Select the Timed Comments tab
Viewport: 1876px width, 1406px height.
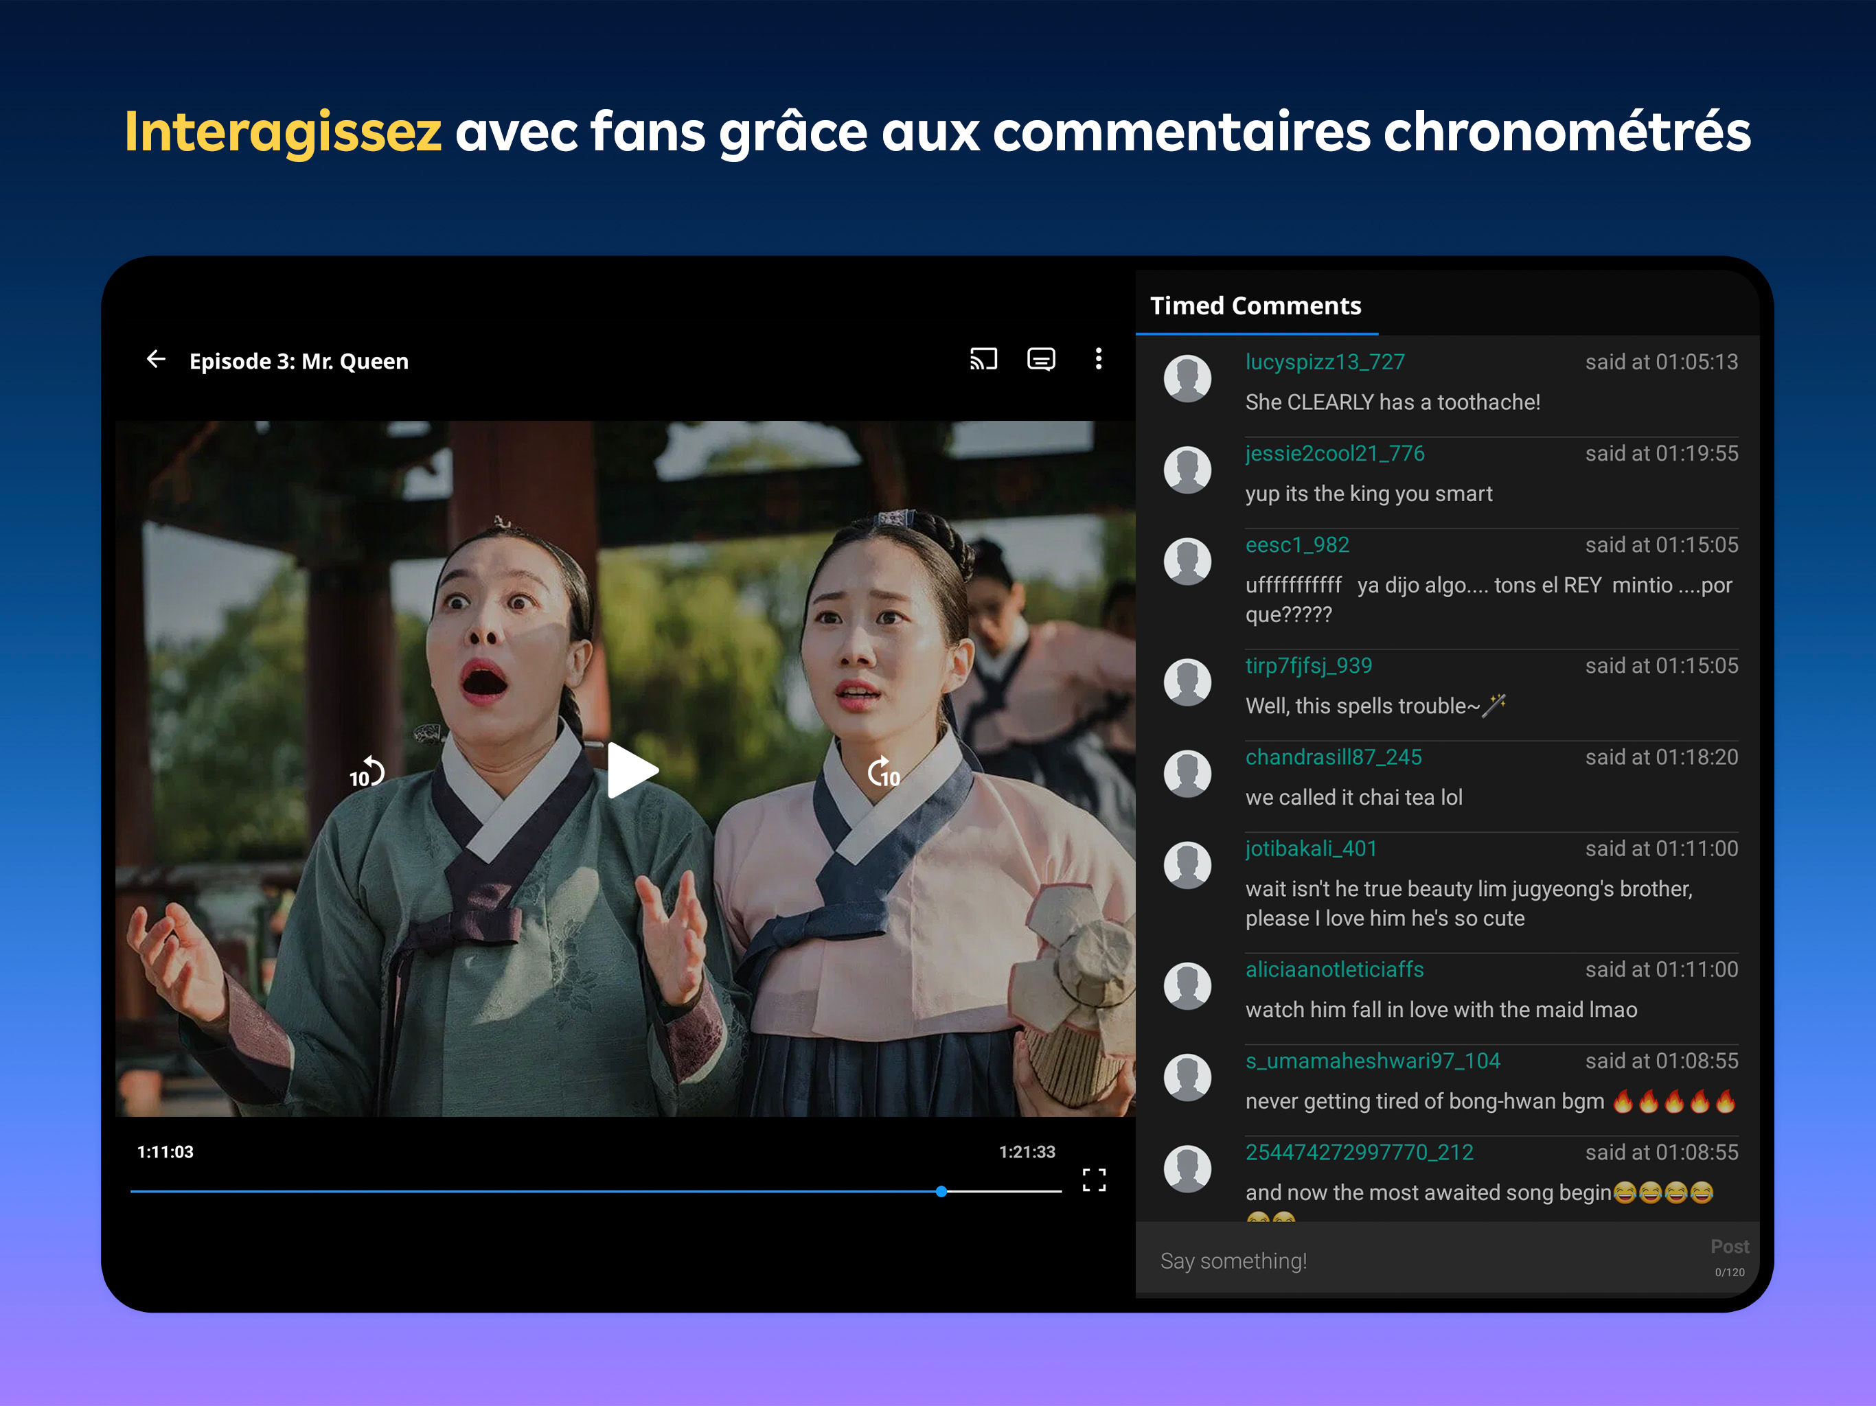pos(1255,306)
